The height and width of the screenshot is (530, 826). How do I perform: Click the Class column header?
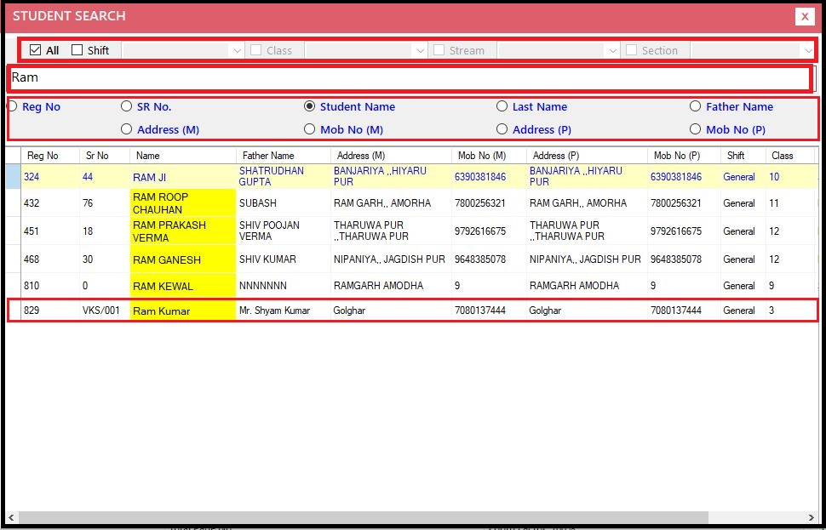[789, 156]
